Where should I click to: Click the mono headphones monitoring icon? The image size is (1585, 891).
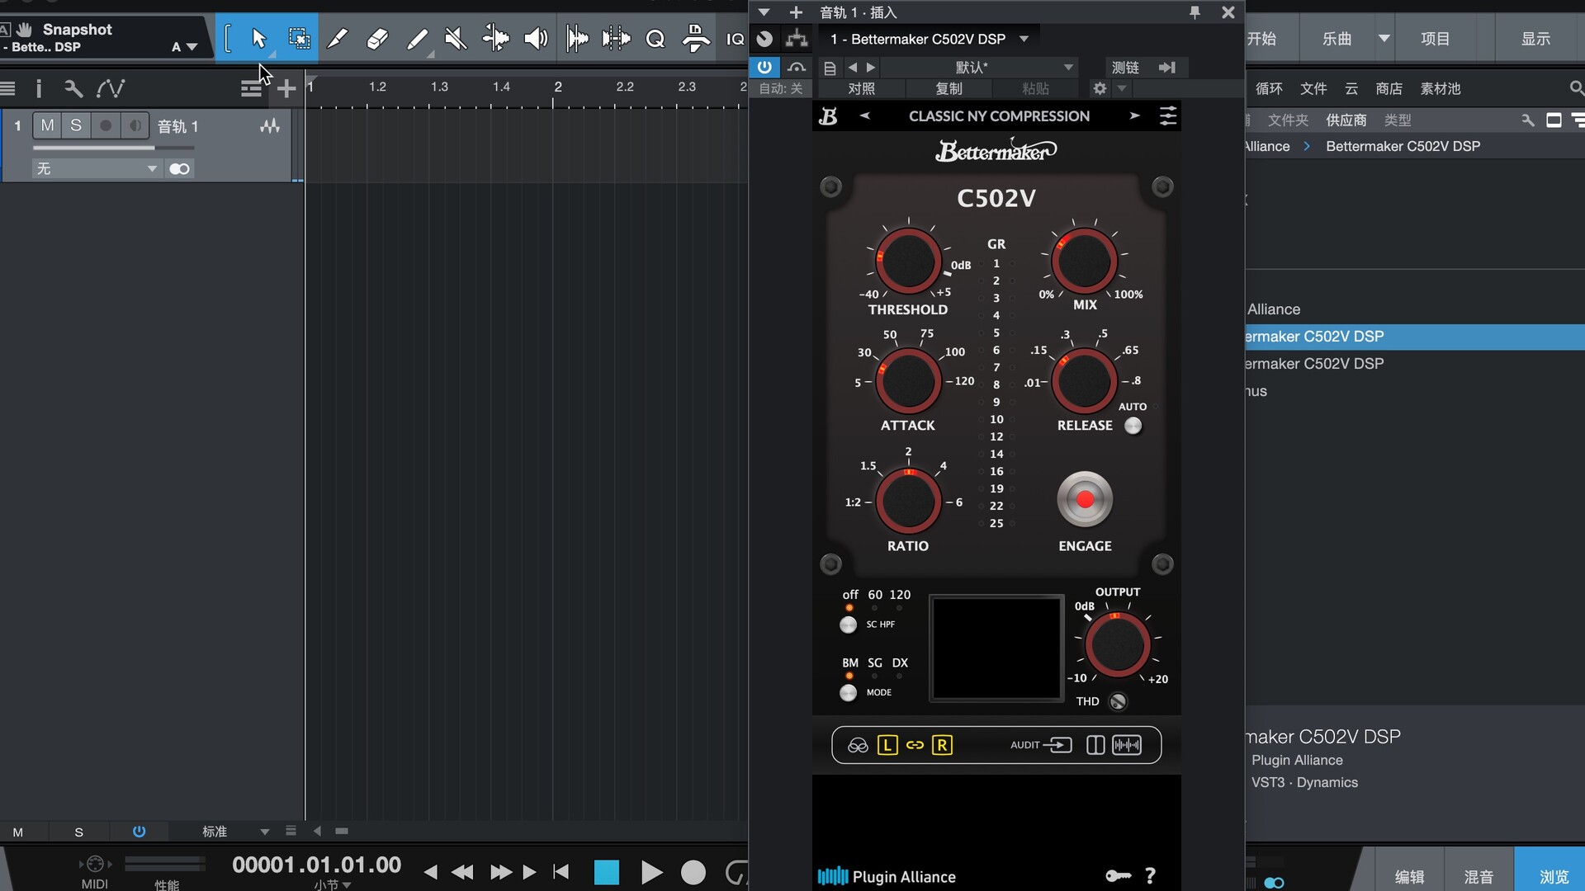tap(858, 746)
